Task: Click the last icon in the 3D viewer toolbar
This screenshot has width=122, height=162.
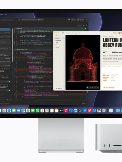Action: point(98,87)
